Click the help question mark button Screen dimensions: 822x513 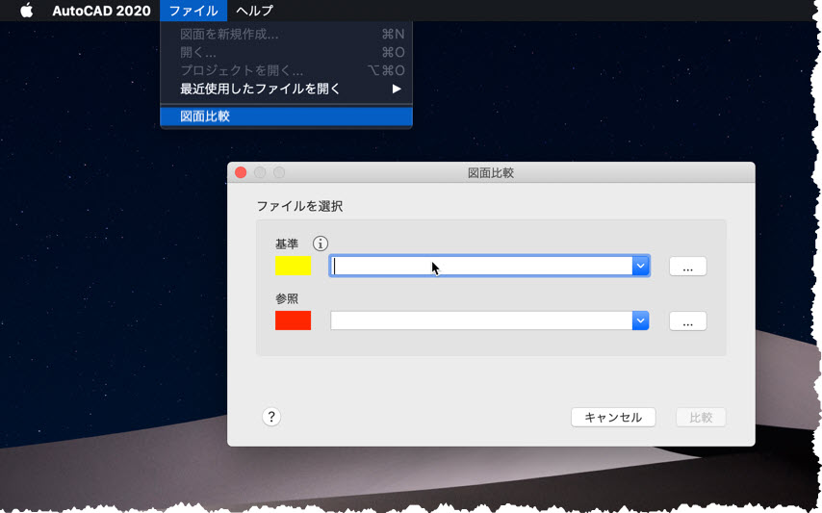[271, 417]
